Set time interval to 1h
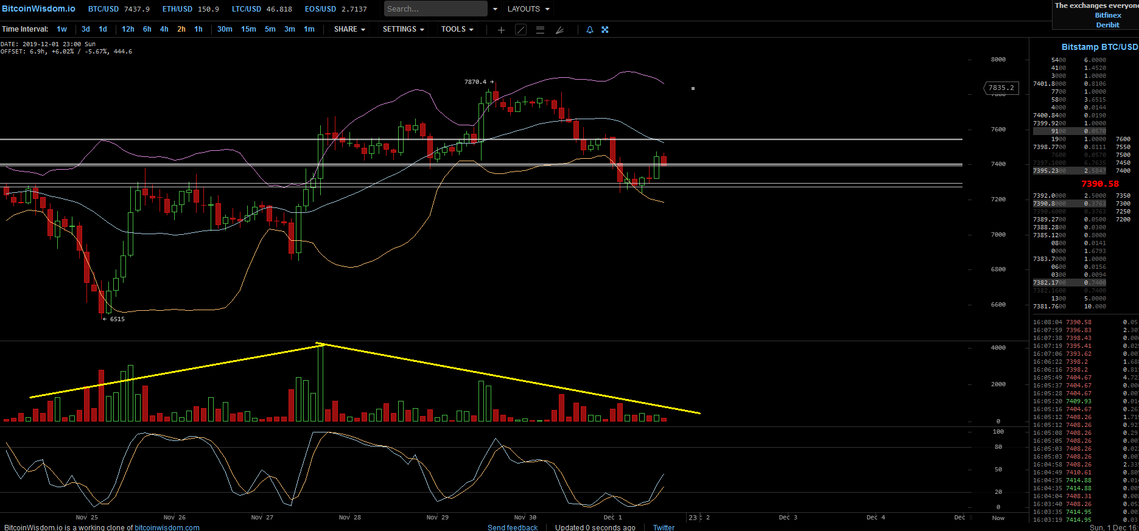This screenshot has height=531, width=1139. (198, 29)
